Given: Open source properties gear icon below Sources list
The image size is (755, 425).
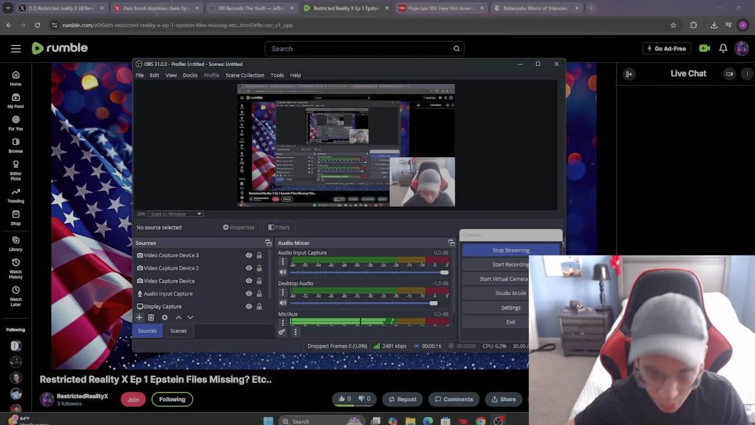Looking at the screenshot, I should 165,318.
